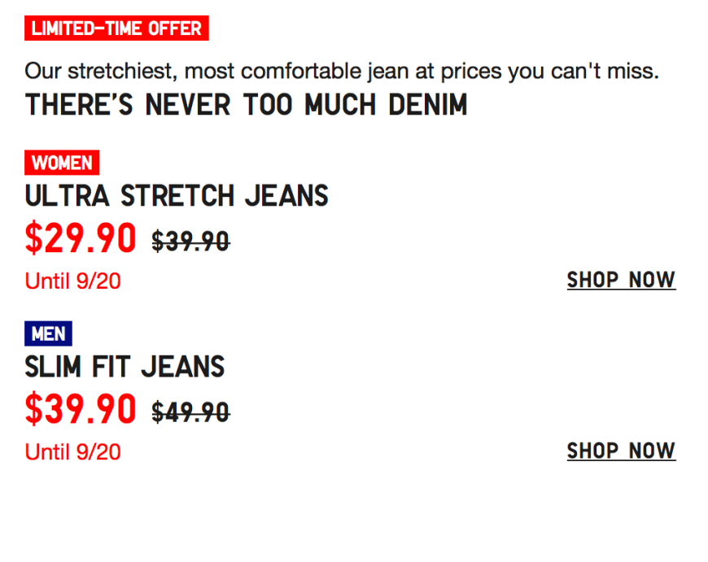
Task: Click the word OFFER in red badge
Action: click(175, 28)
